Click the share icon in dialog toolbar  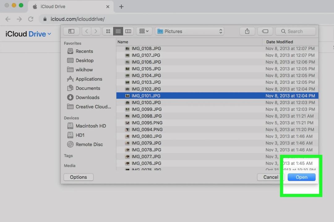pos(247,31)
